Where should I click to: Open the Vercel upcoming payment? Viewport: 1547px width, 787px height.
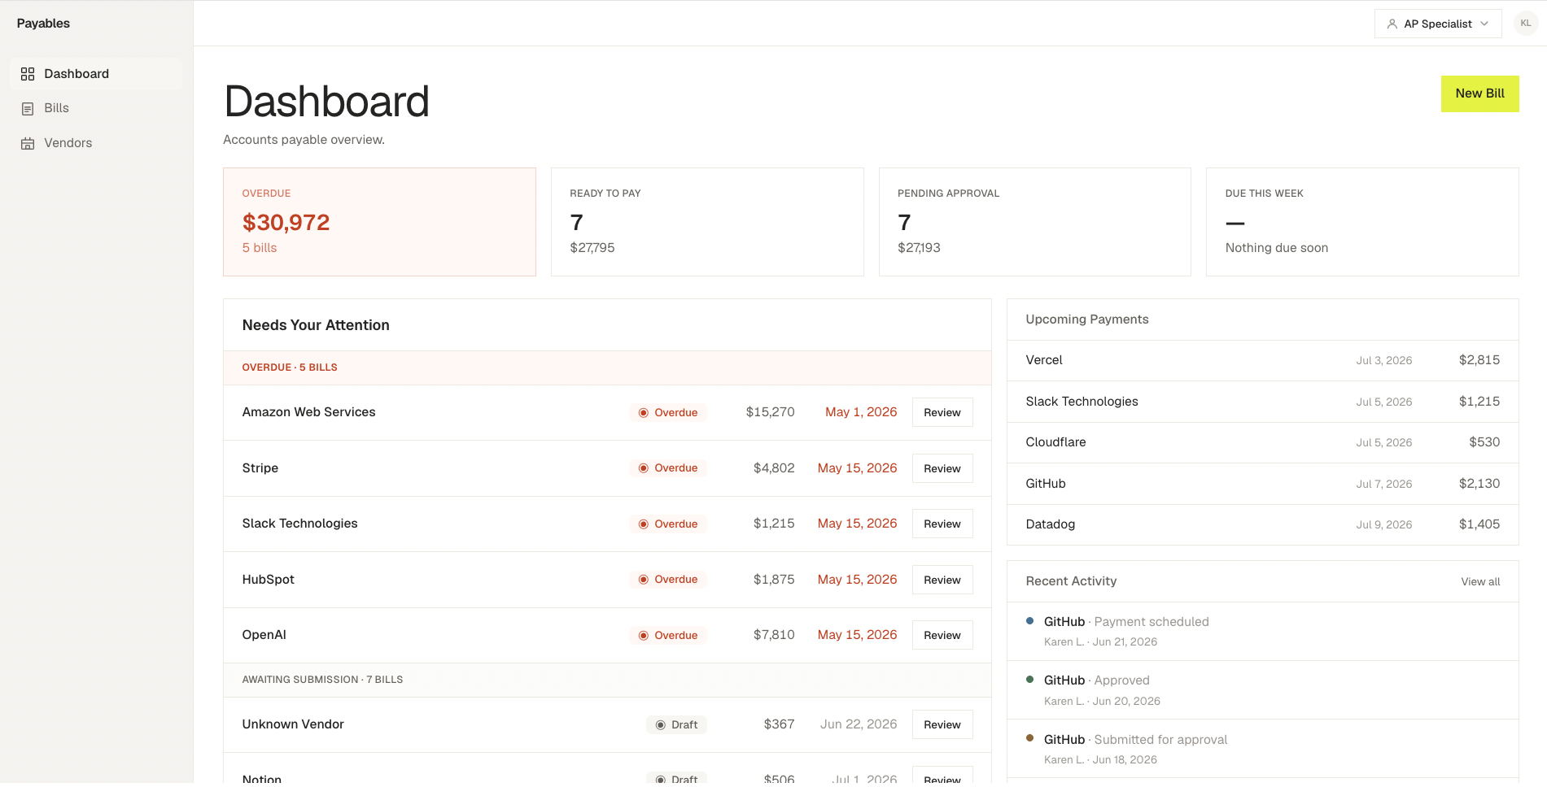pyautogui.click(x=1262, y=360)
